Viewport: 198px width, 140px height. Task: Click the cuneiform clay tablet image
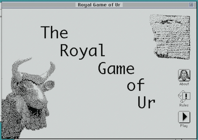(x=170, y=35)
